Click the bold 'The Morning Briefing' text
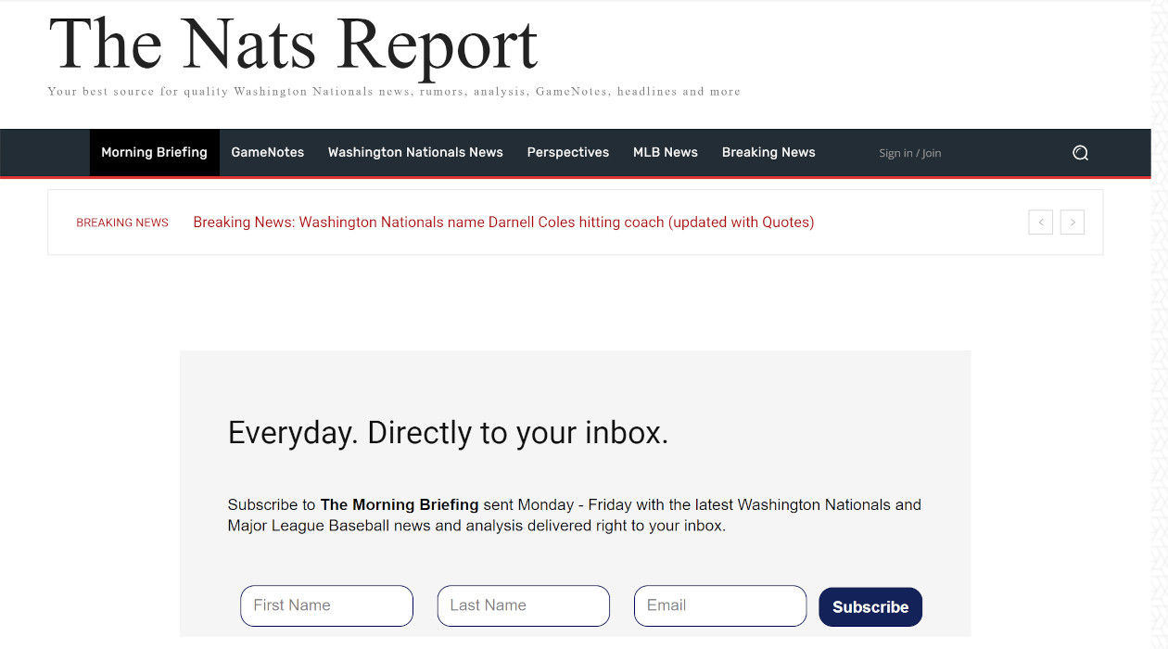 pyautogui.click(x=400, y=505)
